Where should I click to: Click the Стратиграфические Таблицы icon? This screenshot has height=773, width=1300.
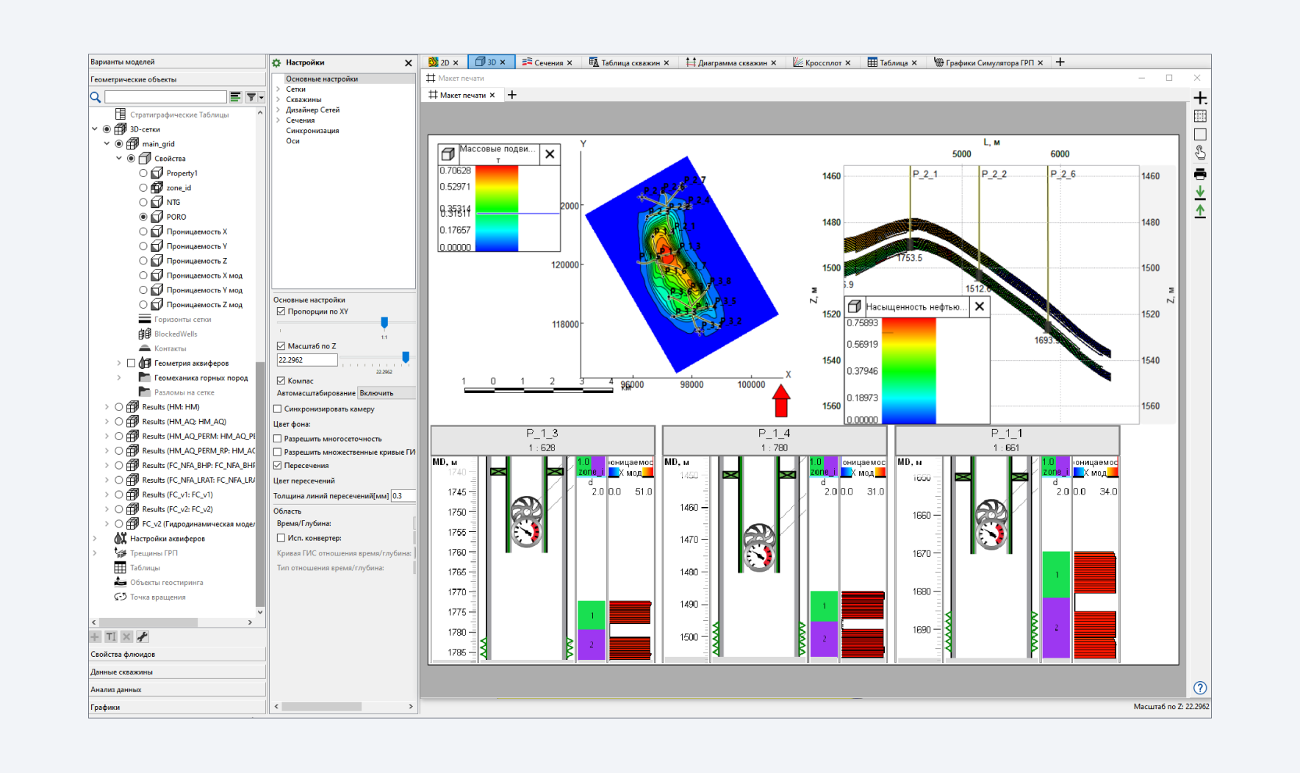[x=121, y=115]
